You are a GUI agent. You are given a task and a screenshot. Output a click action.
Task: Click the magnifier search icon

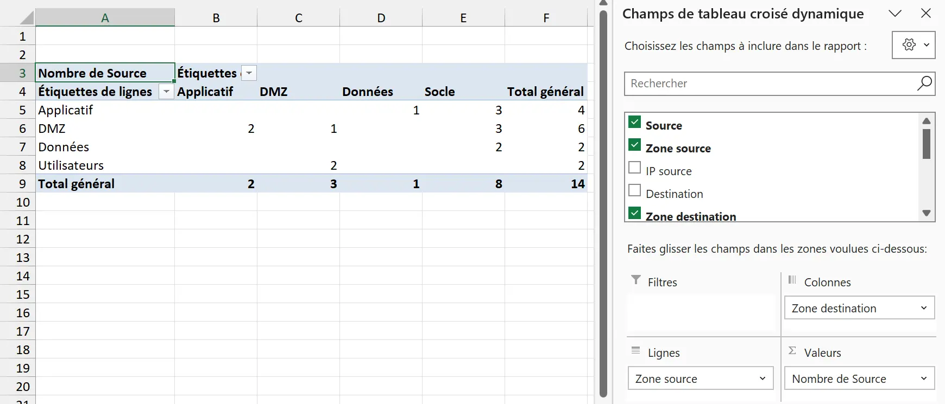(924, 83)
